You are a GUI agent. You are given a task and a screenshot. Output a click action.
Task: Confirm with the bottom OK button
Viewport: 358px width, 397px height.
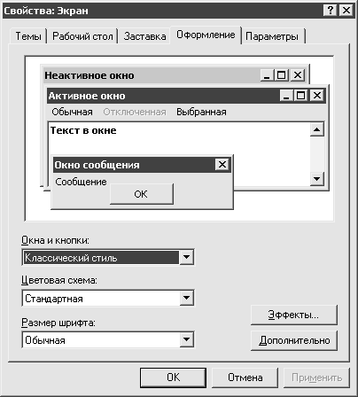point(173,378)
